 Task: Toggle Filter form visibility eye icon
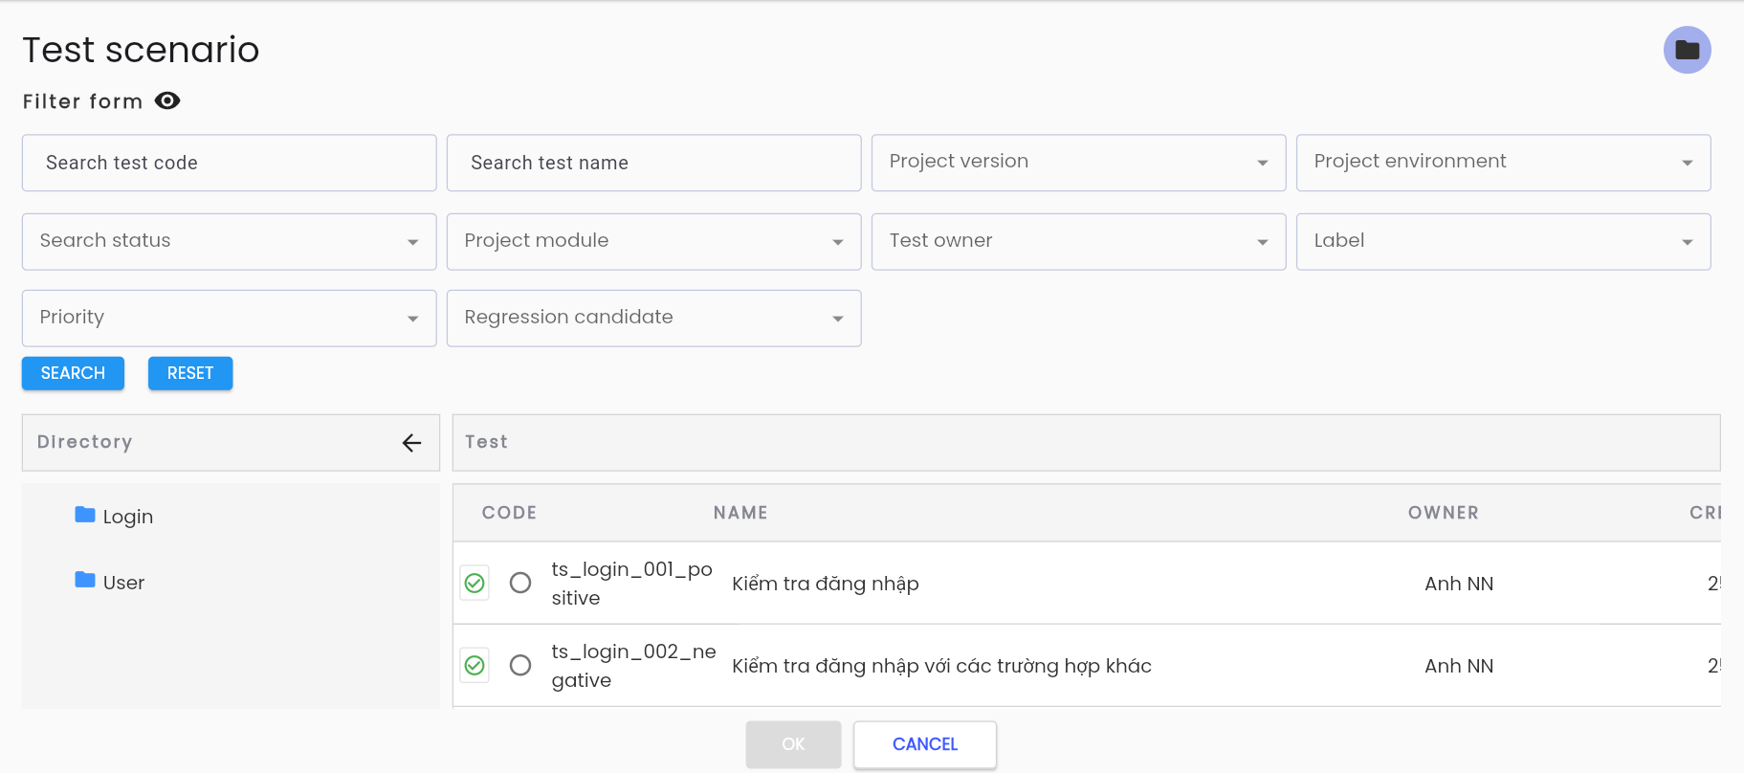tap(167, 100)
